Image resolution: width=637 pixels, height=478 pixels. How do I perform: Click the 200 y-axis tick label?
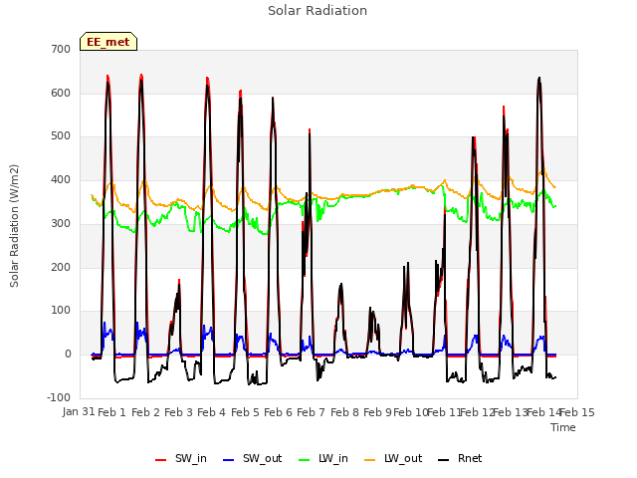(61, 268)
